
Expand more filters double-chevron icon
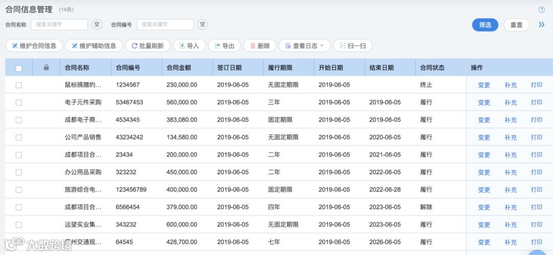pos(541,25)
